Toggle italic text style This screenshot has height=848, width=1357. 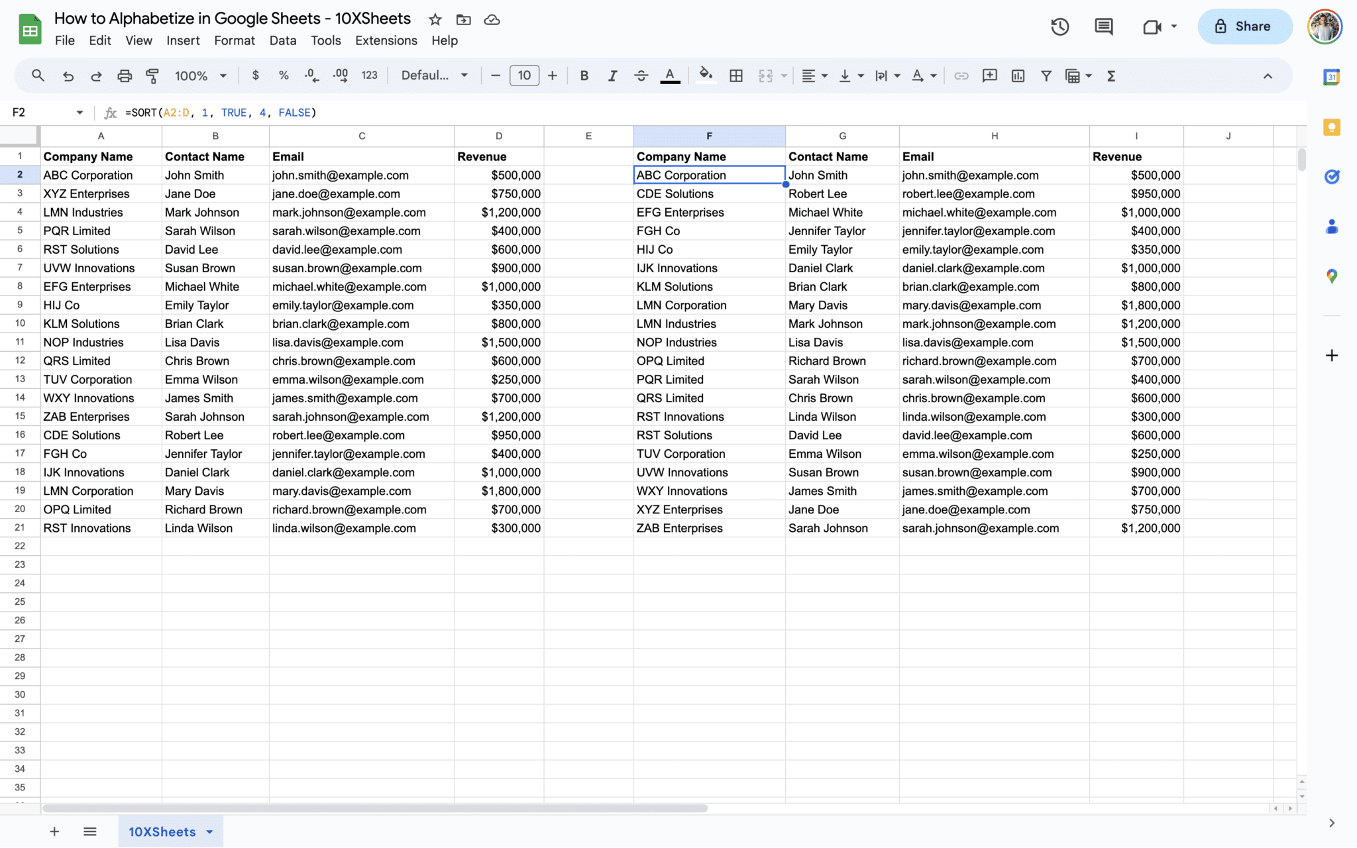(612, 76)
